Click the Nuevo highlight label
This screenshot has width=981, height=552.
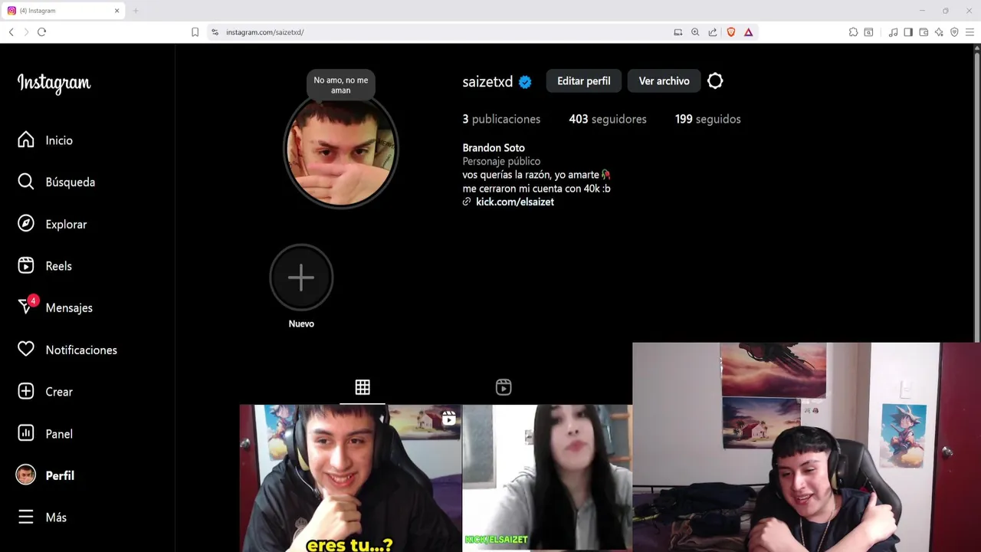click(x=301, y=324)
